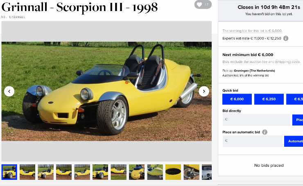This screenshot has height=186, width=303.
Task: Open the automatic bid info icon
Action: 265,132
